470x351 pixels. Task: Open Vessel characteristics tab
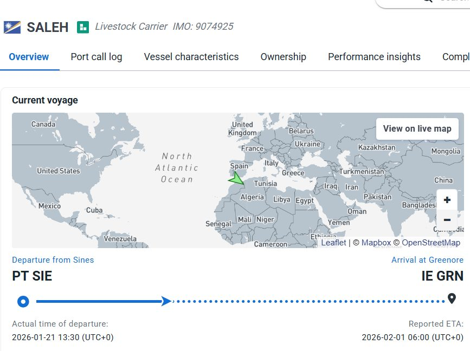[191, 56]
